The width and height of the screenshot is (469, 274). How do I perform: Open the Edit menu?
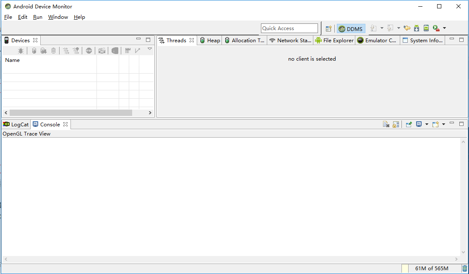pyautogui.click(x=22, y=17)
